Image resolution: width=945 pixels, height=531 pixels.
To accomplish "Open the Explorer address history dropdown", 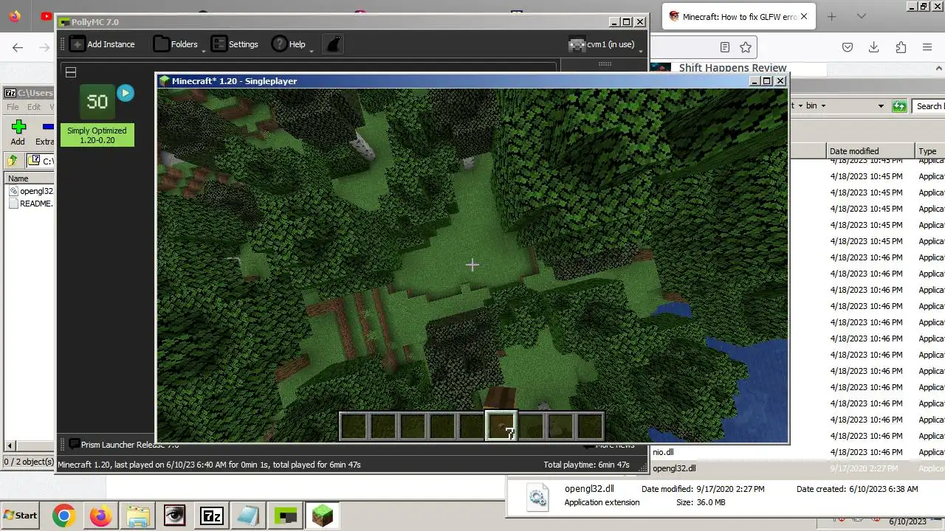I will click(x=881, y=106).
